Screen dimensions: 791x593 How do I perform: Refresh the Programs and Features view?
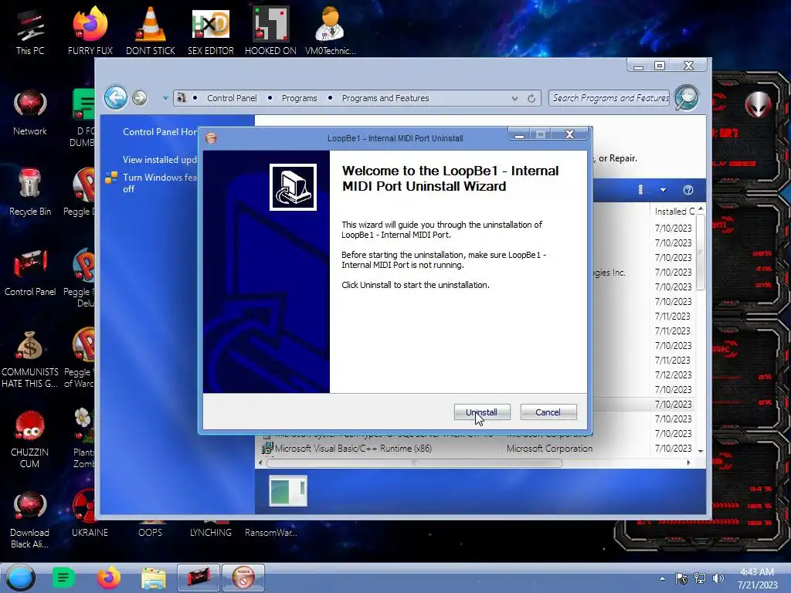[531, 98]
